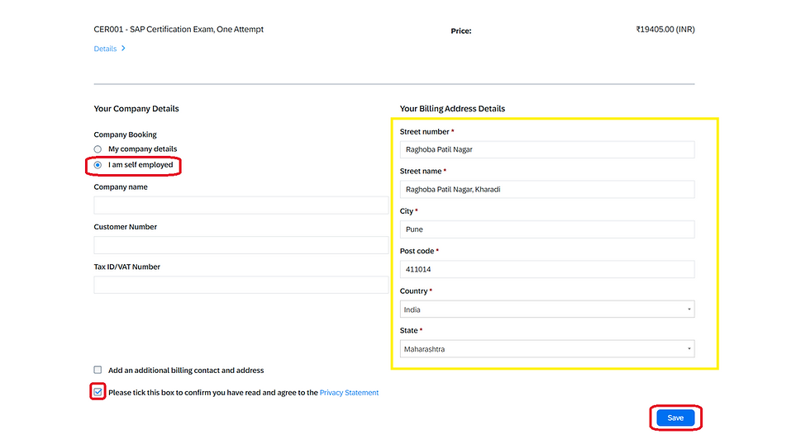Focus the Customer Number input
This screenshot has width=810, height=439.
(241, 245)
